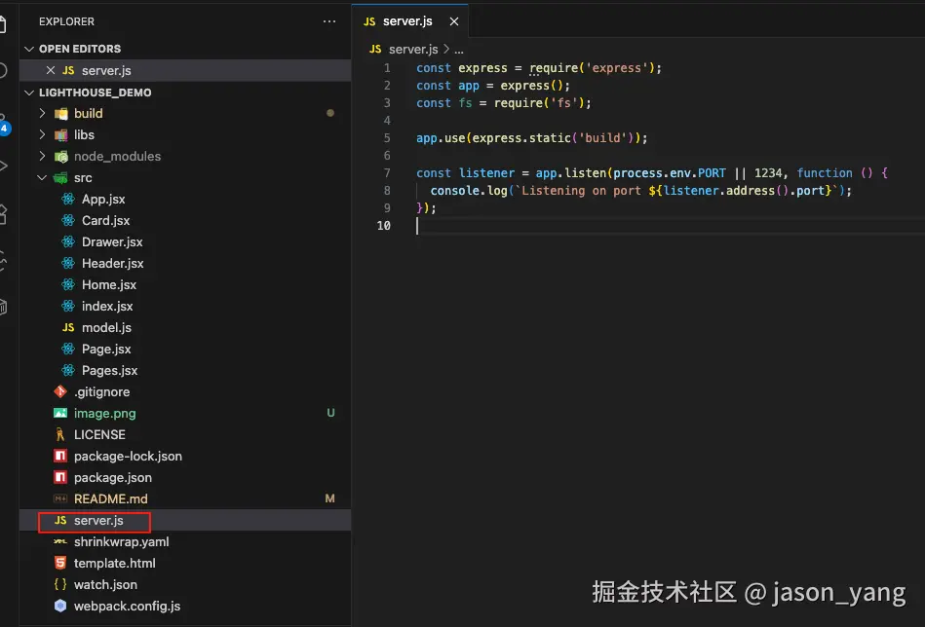Image resolution: width=925 pixels, height=627 pixels.
Task: Click the React icon beside Pages.jsx
Action: 68,370
